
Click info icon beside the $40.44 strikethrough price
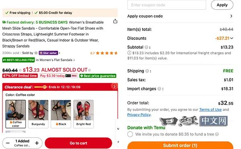coord(20,70)
